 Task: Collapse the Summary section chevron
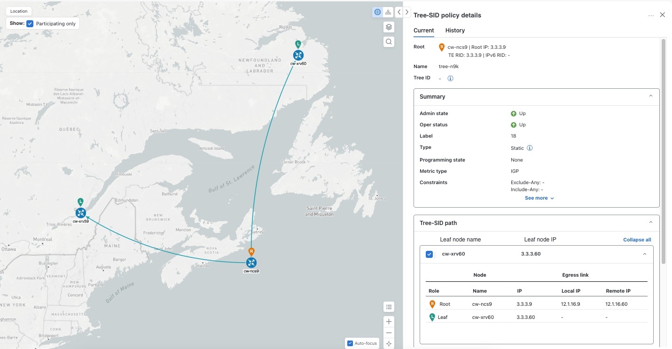651,96
